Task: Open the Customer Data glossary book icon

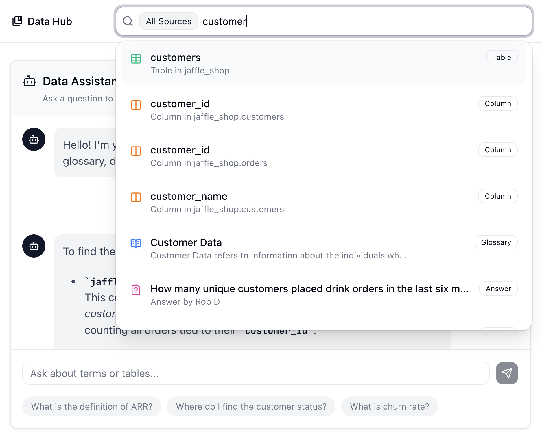Action: pos(136,243)
